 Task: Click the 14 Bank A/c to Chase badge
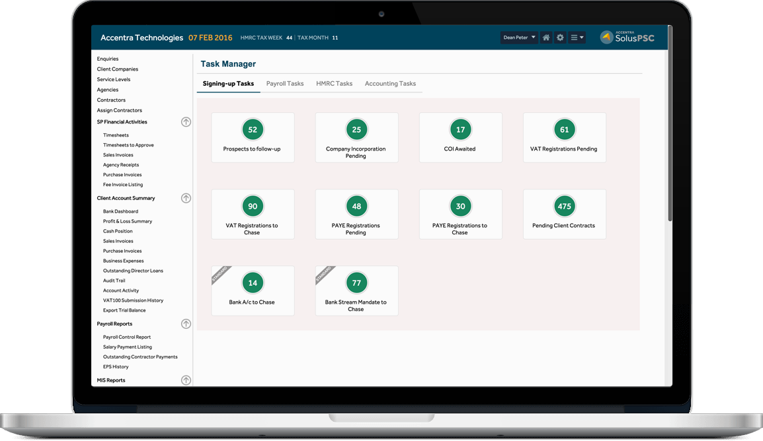point(252,283)
